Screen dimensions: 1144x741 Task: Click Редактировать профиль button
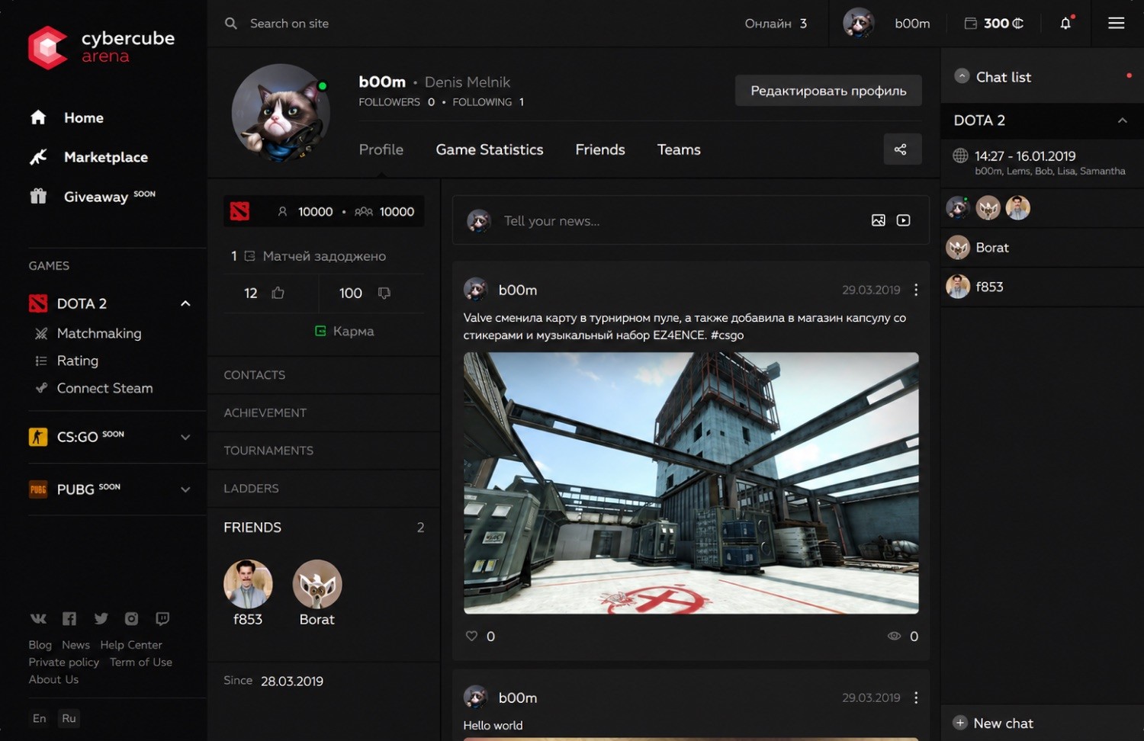(x=828, y=91)
